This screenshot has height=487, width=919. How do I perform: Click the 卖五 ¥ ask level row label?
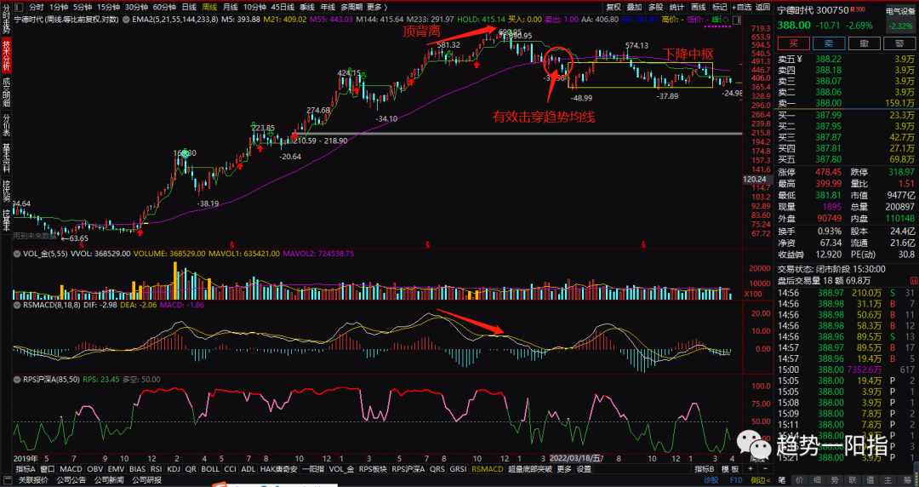click(790, 59)
